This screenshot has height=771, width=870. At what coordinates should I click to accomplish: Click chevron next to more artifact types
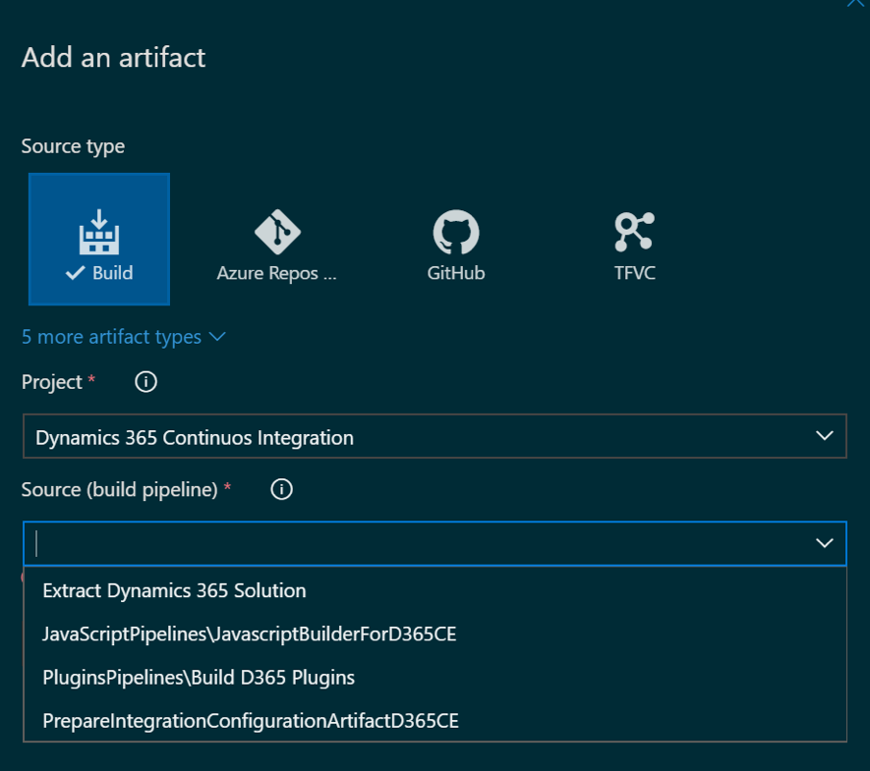point(217,337)
